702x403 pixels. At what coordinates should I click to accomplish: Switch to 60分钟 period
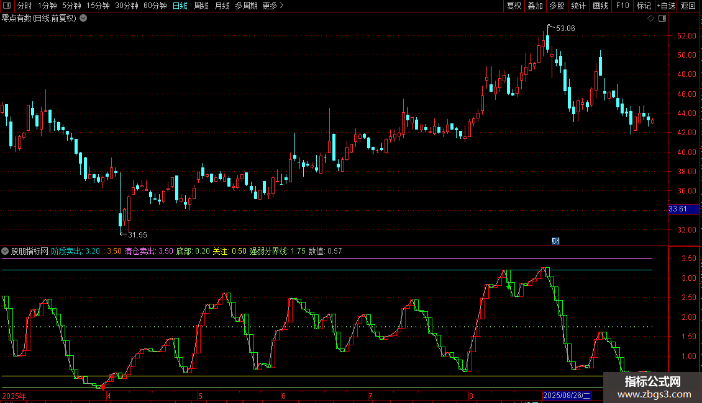tap(155, 6)
